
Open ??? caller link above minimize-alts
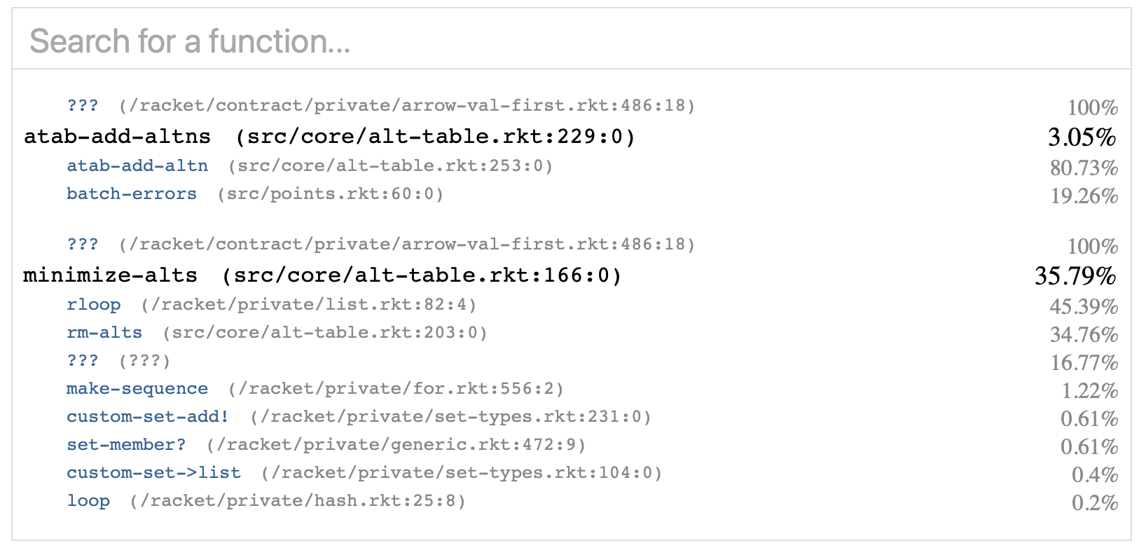coord(83,245)
